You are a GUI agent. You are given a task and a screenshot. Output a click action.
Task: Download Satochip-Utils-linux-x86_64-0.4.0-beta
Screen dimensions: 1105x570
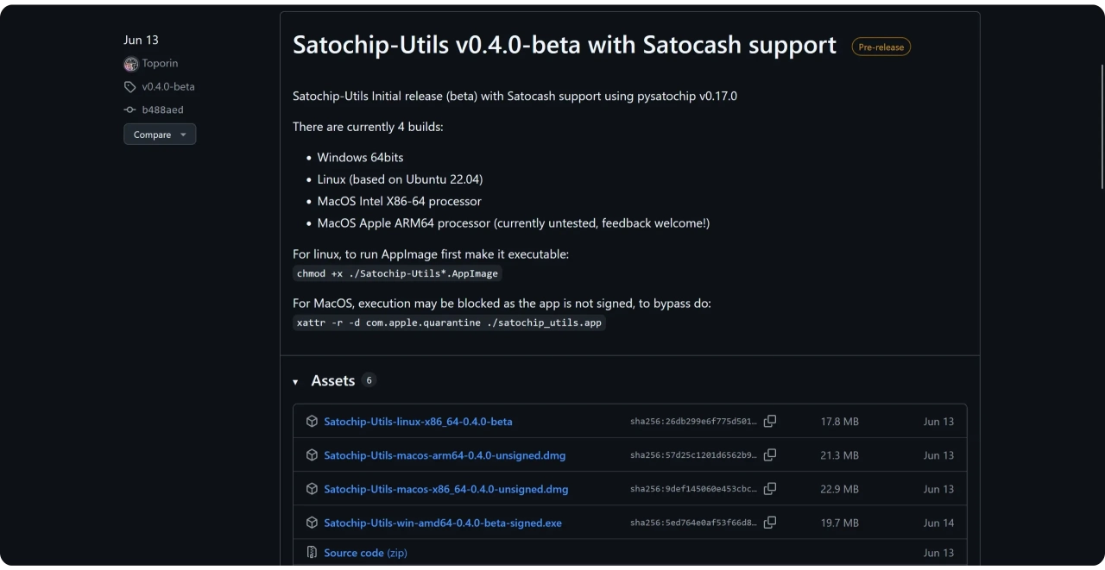click(x=418, y=422)
